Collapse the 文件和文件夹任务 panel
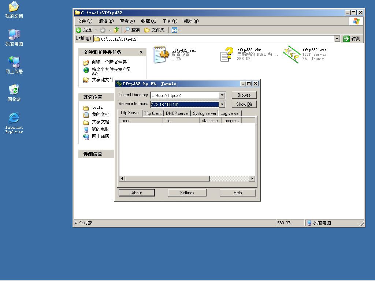 pos(141,52)
